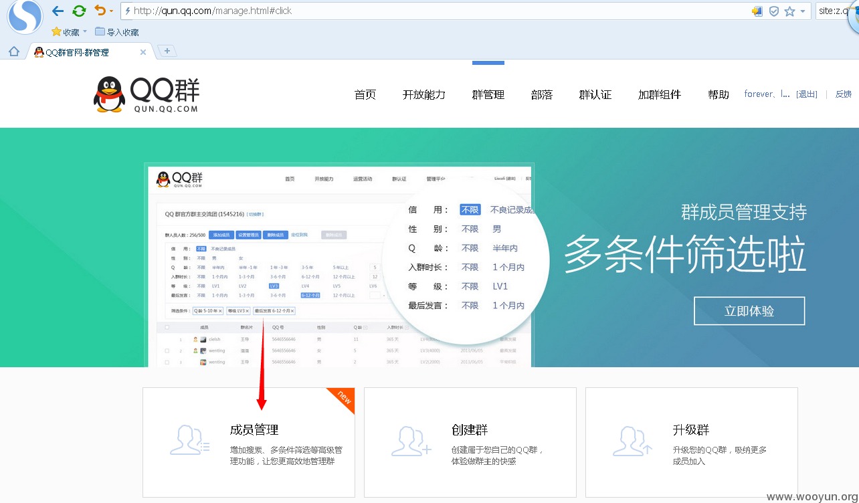Click the [退出] logout link
The height and width of the screenshot is (503, 859).
pyautogui.click(x=806, y=94)
